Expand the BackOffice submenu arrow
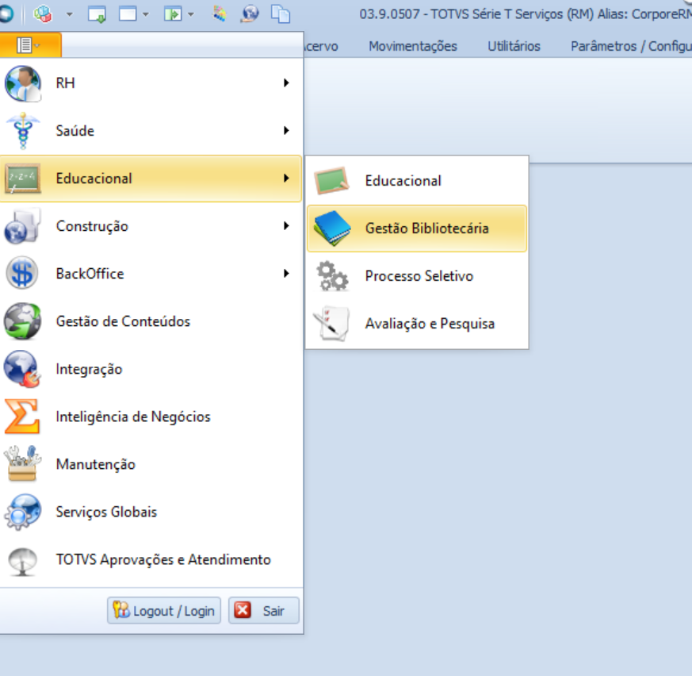This screenshot has height=676, width=692. (x=286, y=274)
